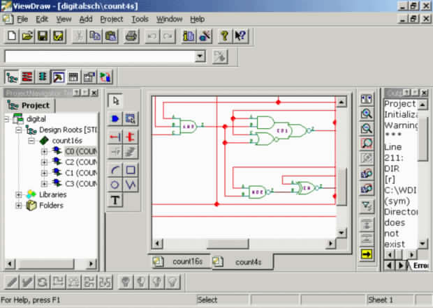Collapse the Design Roots tree node

pyautogui.click(x=19, y=130)
